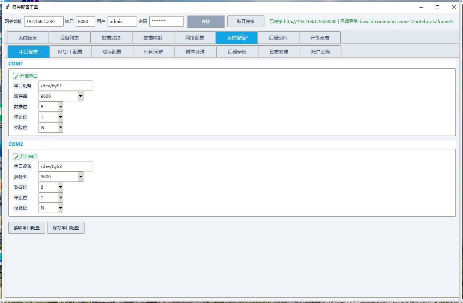Open the 远程穿透 sub-tab
This screenshot has height=303, width=463.
[237, 52]
